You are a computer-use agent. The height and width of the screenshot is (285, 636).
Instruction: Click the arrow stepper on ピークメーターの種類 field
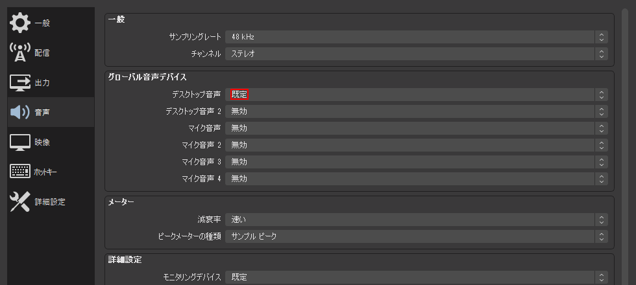coord(602,236)
